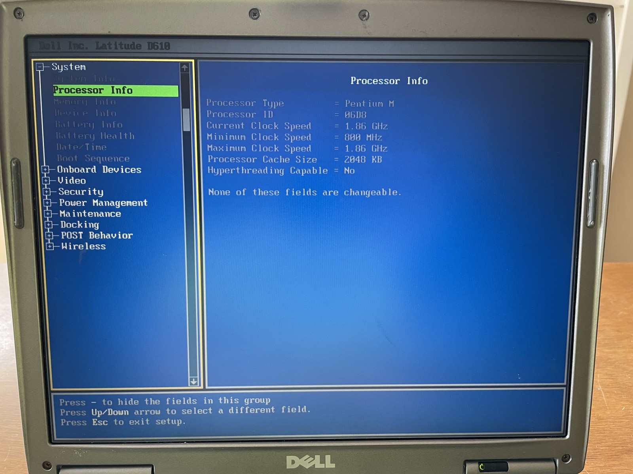This screenshot has width=633, height=474.
Task: Click the 800 MHz value
Action: pos(363,137)
